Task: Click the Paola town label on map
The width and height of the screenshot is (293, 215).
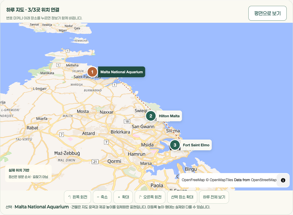Action: tap(157, 185)
